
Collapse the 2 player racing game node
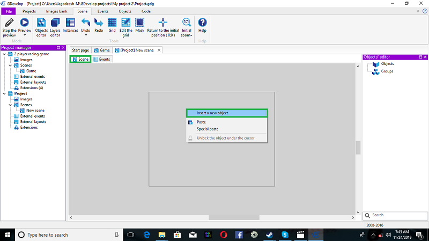click(4, 54)
